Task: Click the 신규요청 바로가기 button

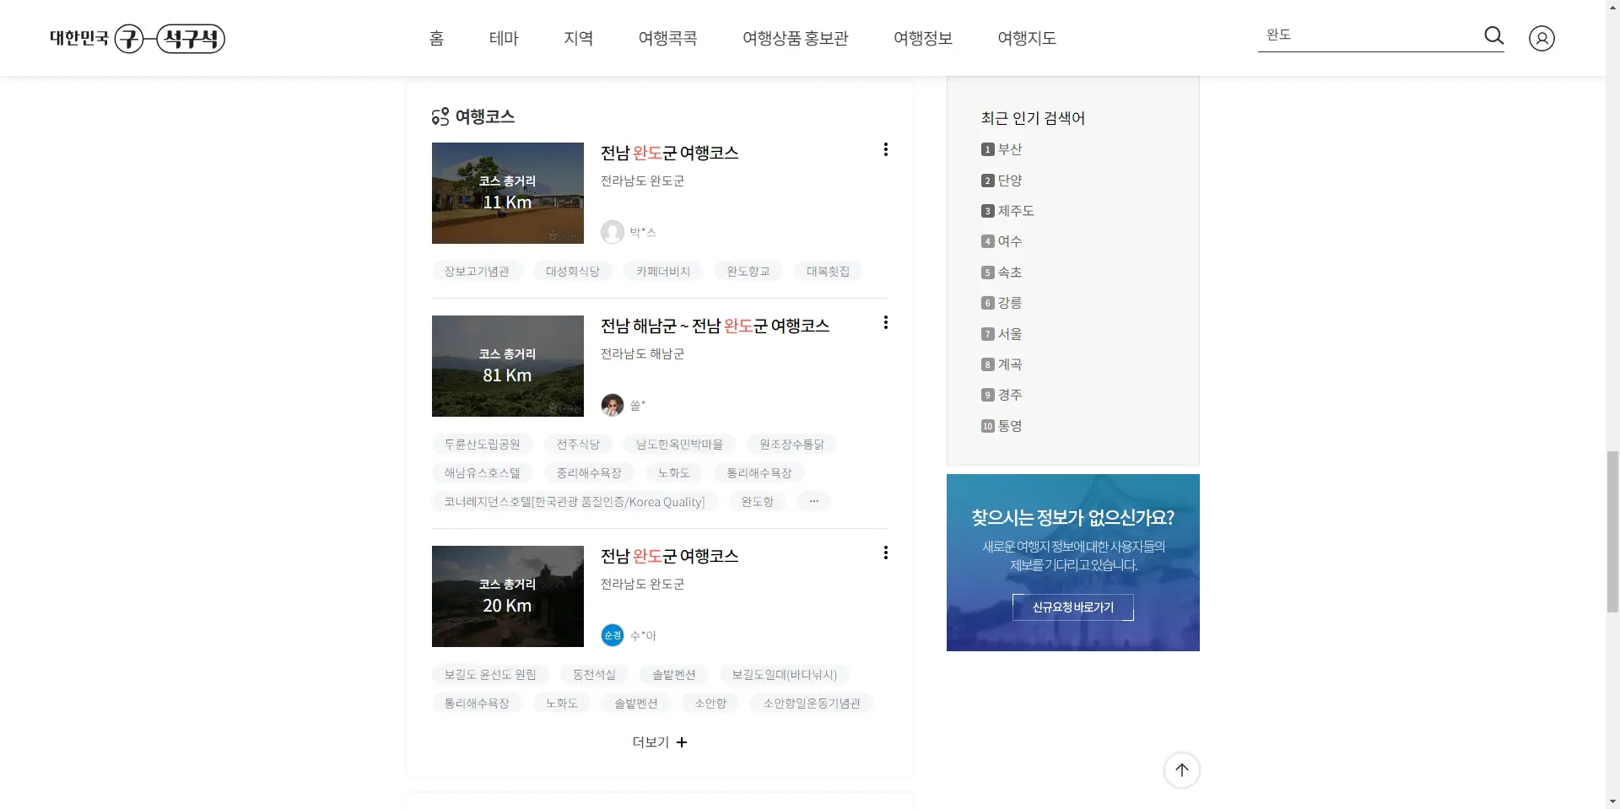Action: coord(1073,607)
